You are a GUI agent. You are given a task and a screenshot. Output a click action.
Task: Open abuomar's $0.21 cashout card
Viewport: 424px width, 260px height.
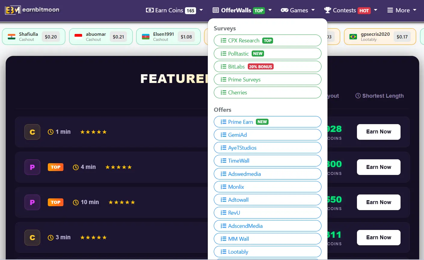point(101,37)
